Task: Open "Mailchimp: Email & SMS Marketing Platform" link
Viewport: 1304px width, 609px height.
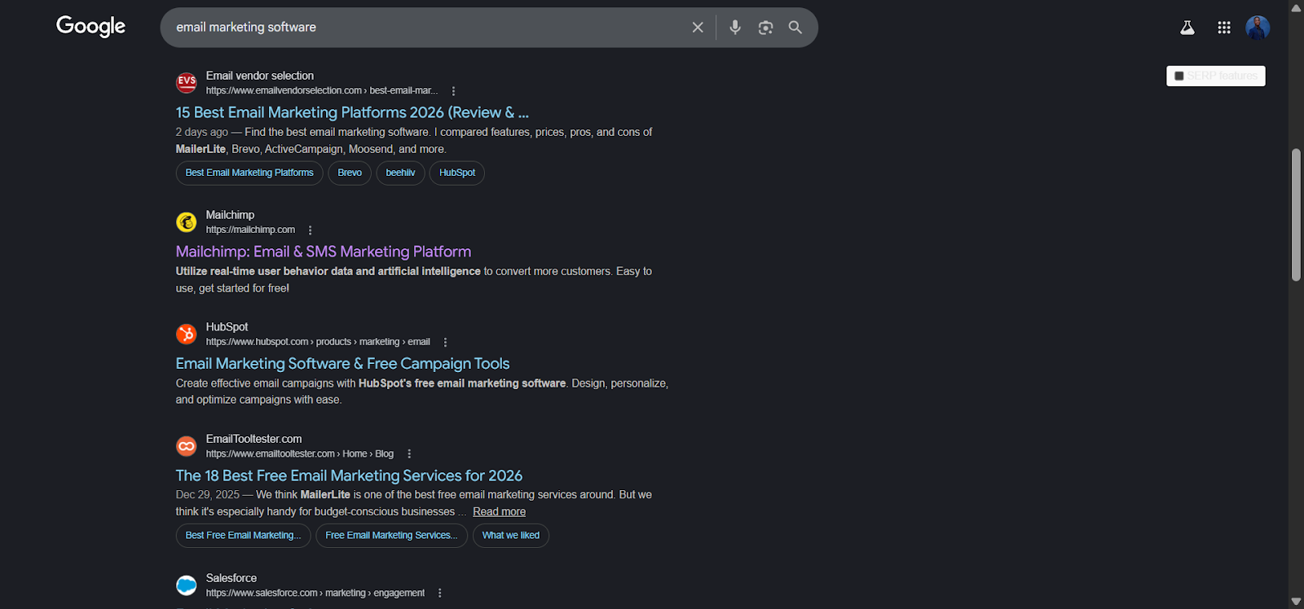Action: [324, 252]
